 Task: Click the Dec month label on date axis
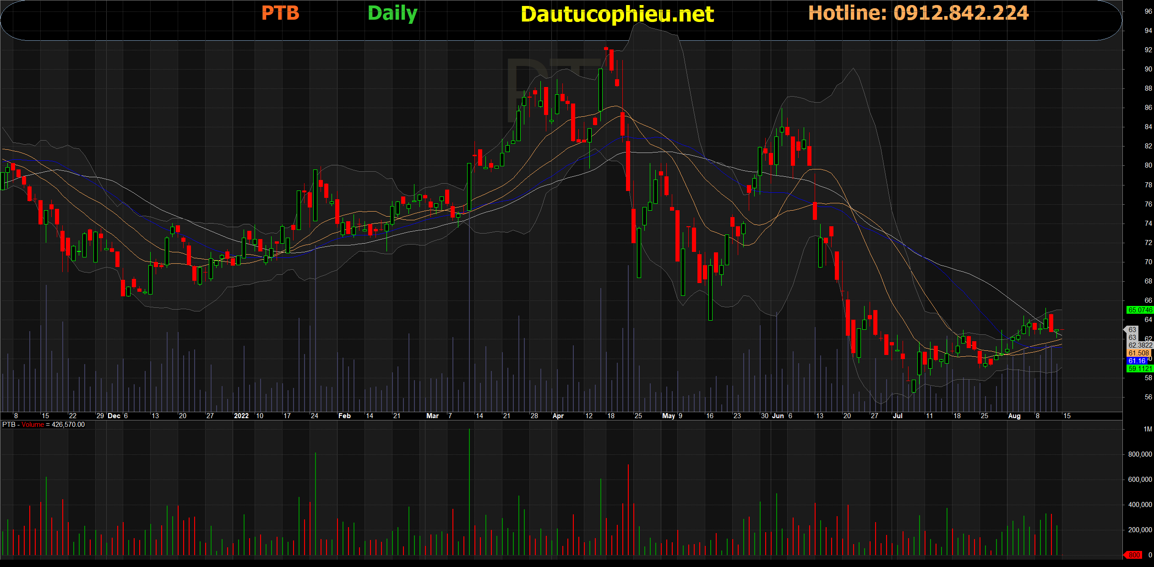pos(114,416)
